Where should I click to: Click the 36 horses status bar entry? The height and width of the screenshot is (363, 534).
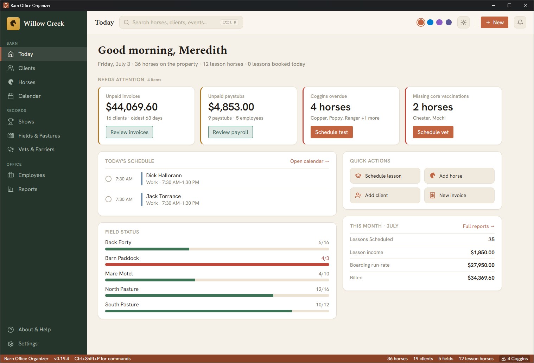(x=397, y=359)
